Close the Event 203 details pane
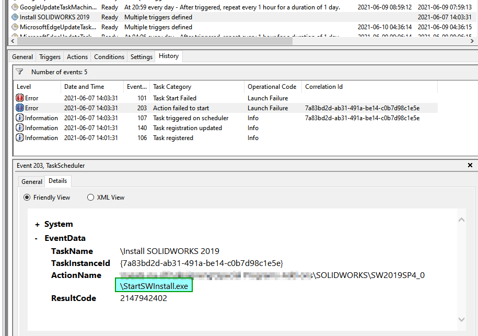 click(470, 165)
